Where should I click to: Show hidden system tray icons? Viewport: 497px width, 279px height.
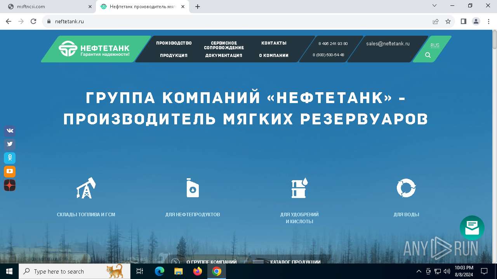[x=419, y=271]
